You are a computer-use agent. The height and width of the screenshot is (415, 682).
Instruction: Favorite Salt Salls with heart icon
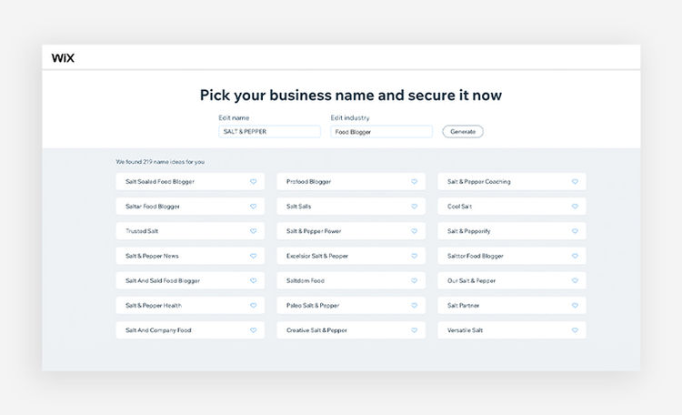click(414, 207)
